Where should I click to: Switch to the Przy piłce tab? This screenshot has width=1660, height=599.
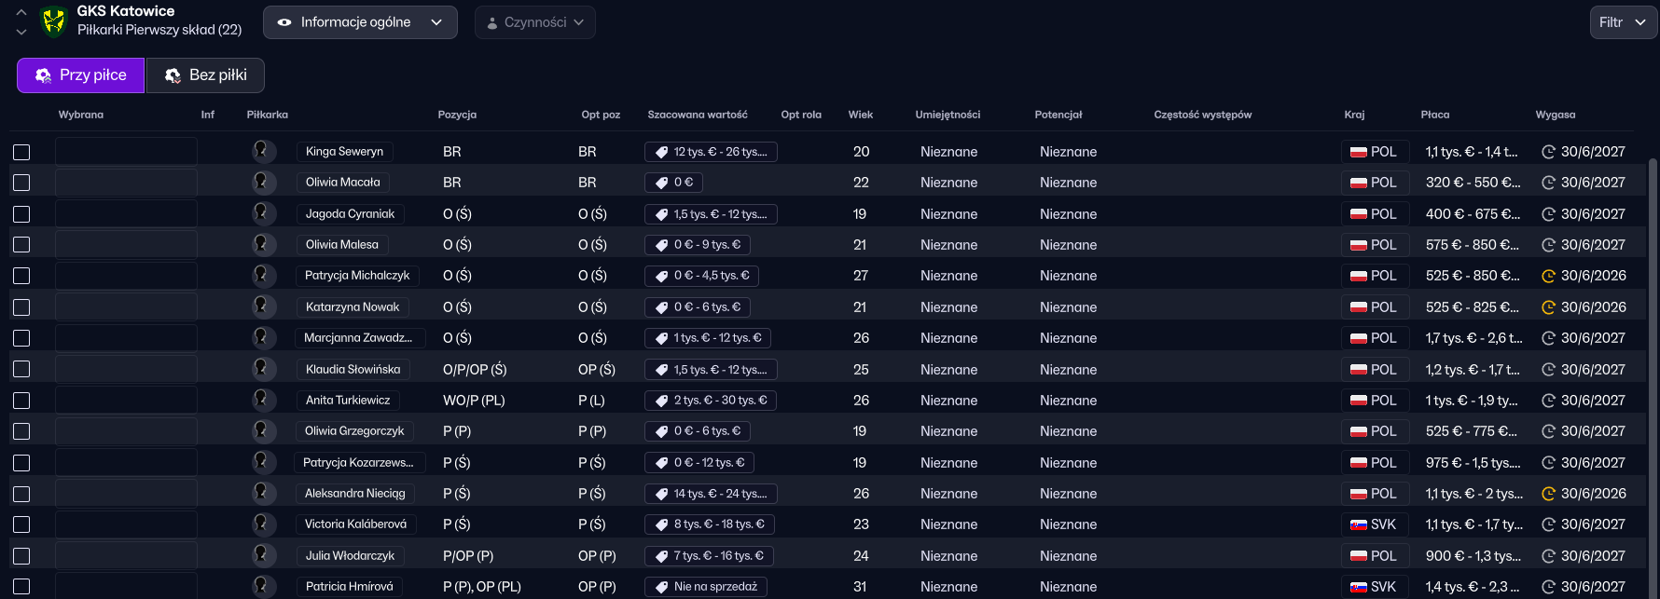[81, 75]
